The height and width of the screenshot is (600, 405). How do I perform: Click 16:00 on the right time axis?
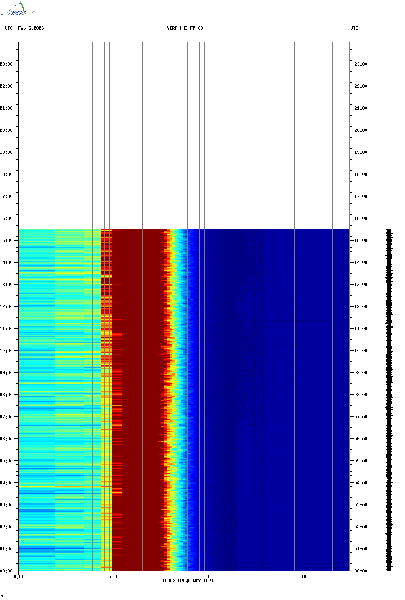click(x=361, y=218)
